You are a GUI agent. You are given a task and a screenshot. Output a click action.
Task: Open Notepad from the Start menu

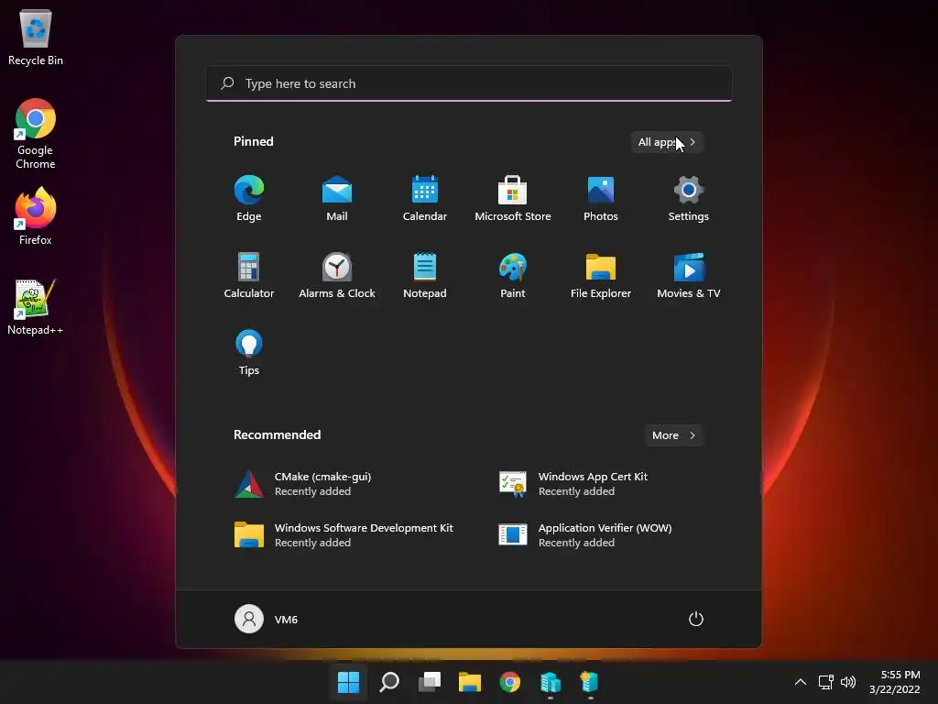click(425, 275)
